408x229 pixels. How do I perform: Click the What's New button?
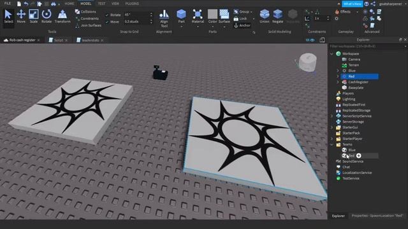click(x=353, y=4)
